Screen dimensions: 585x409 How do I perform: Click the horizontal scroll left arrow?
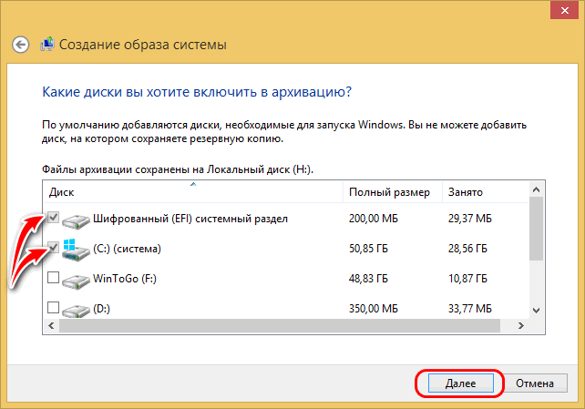tap(51, 325)
